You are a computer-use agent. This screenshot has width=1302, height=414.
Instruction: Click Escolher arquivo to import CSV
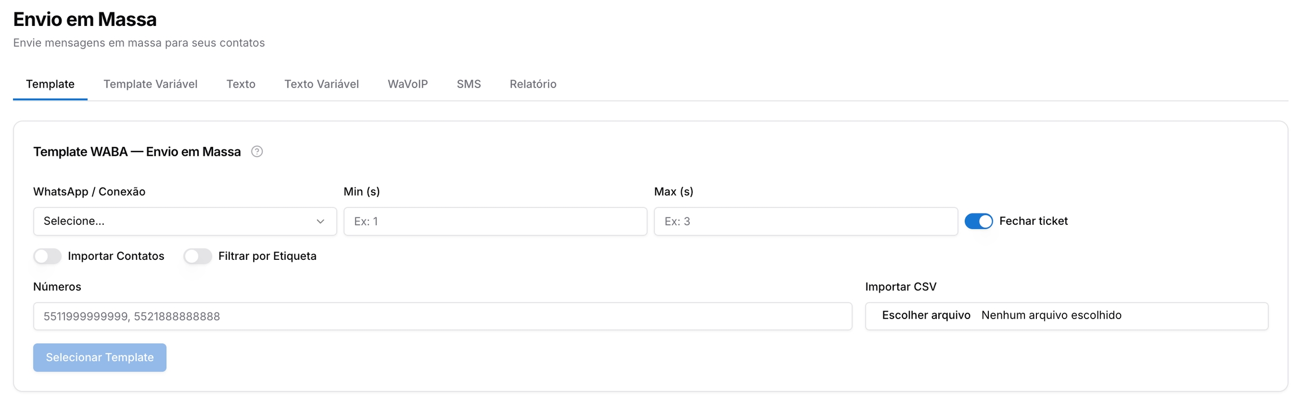(926, 315)
